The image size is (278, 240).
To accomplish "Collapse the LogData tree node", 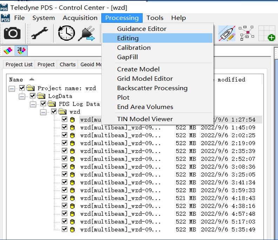I will [x=22, y=96].
